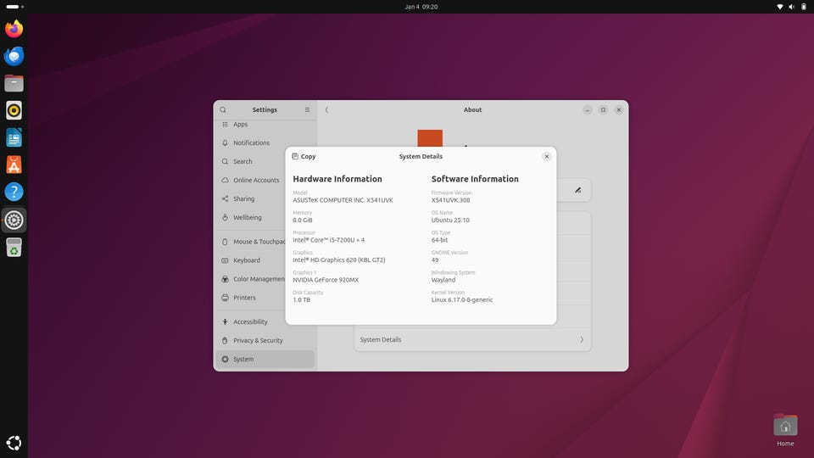Open the Help question mark icon
The width and height of the screenshot is (814, 458).
pos(14,192)
